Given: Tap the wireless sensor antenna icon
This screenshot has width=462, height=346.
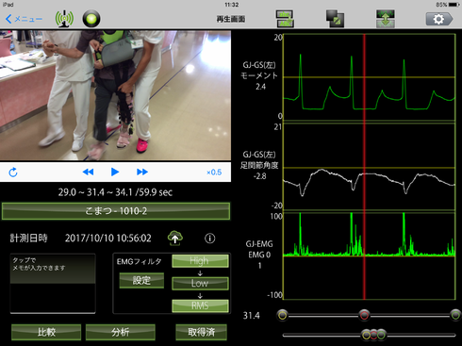Looking at the screenshot, I should tap(64, 19).
